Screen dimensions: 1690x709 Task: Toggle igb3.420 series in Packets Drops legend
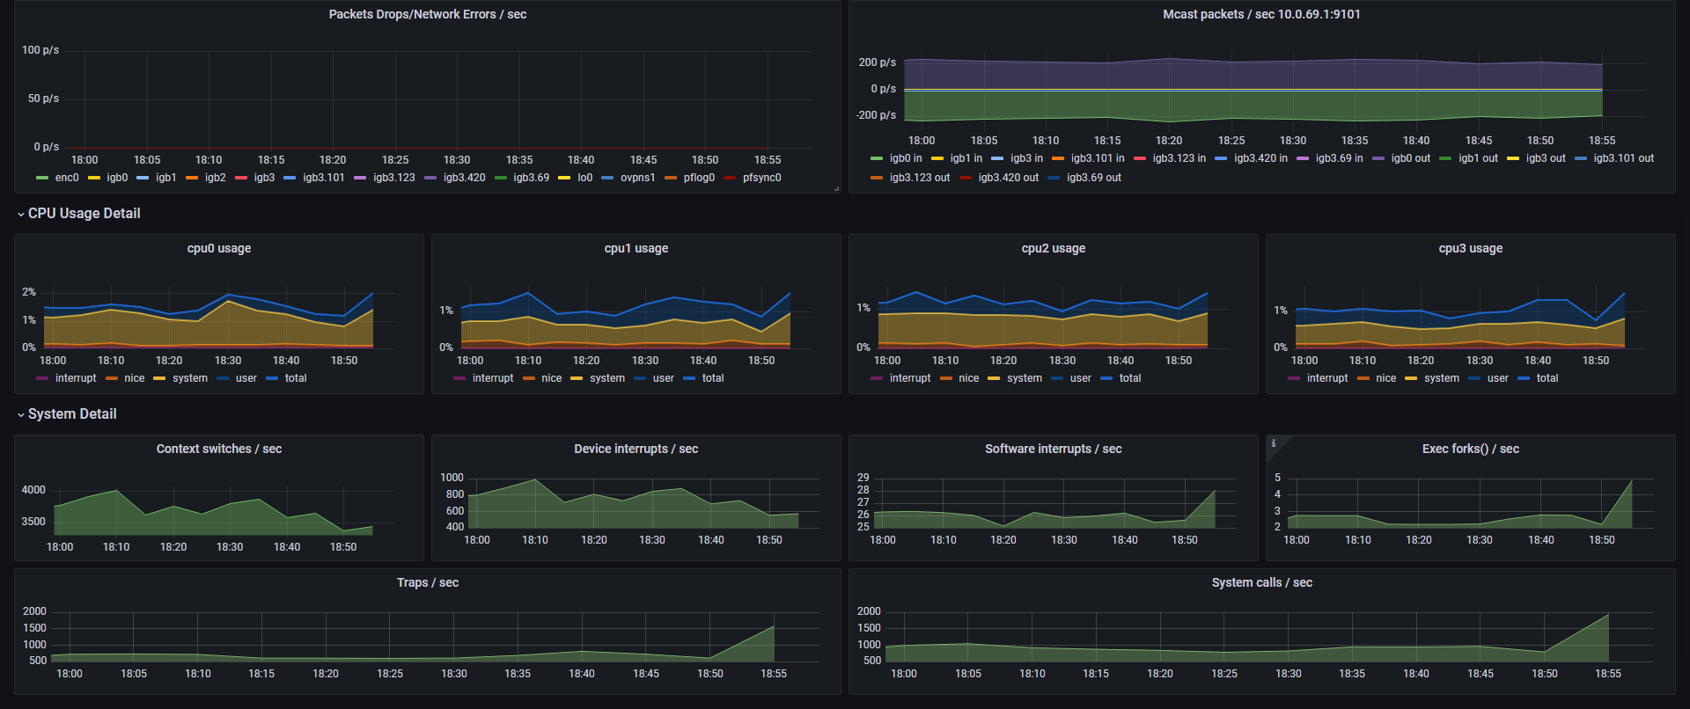pos(465,178)
